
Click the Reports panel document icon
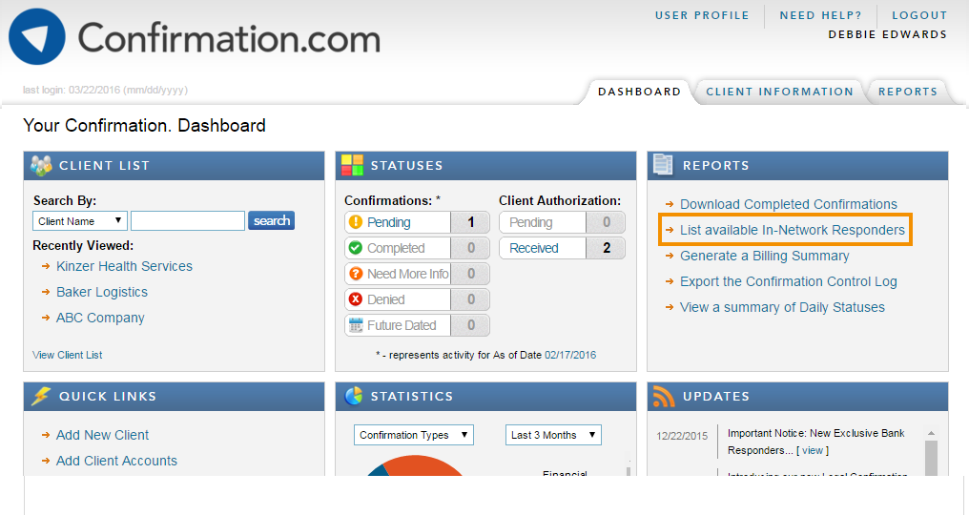tap(664, 165)
